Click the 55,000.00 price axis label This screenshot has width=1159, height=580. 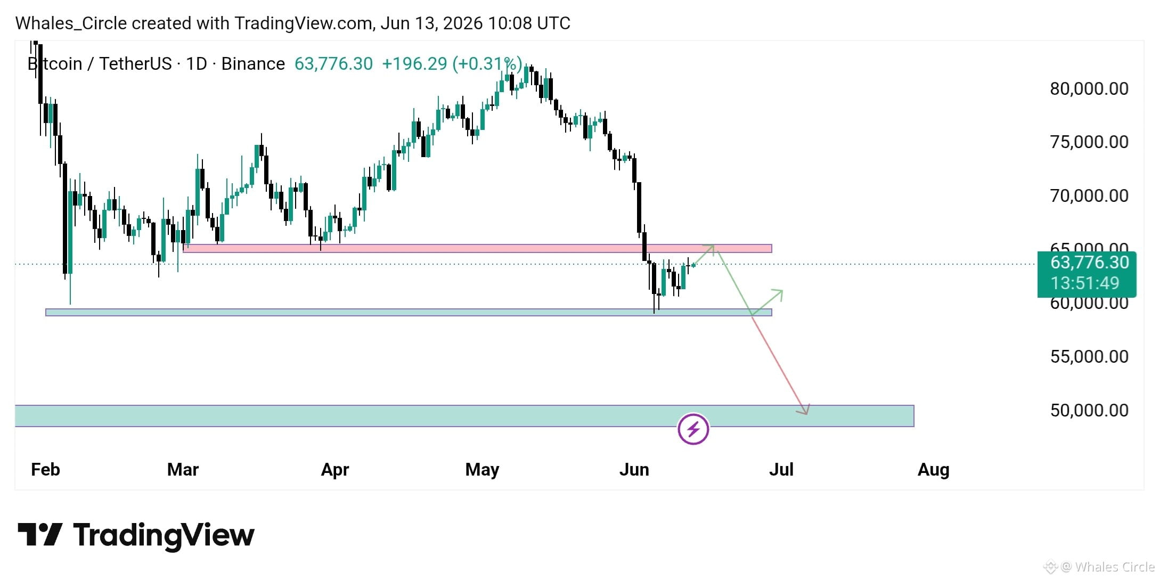[1089, 356]
